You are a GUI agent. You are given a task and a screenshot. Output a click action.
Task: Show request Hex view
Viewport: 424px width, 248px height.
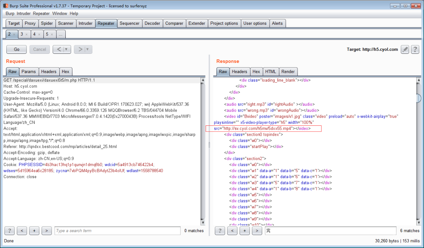(x=66, y=71)
